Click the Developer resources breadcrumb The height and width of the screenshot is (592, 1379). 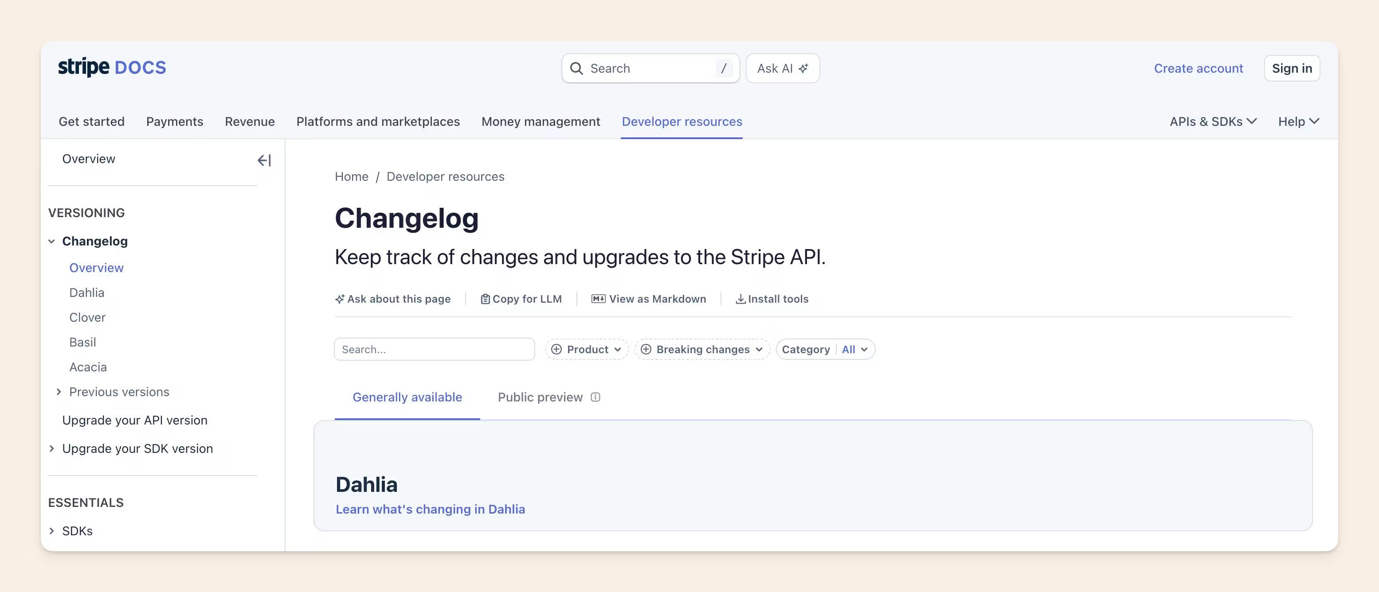pos(445,176)
